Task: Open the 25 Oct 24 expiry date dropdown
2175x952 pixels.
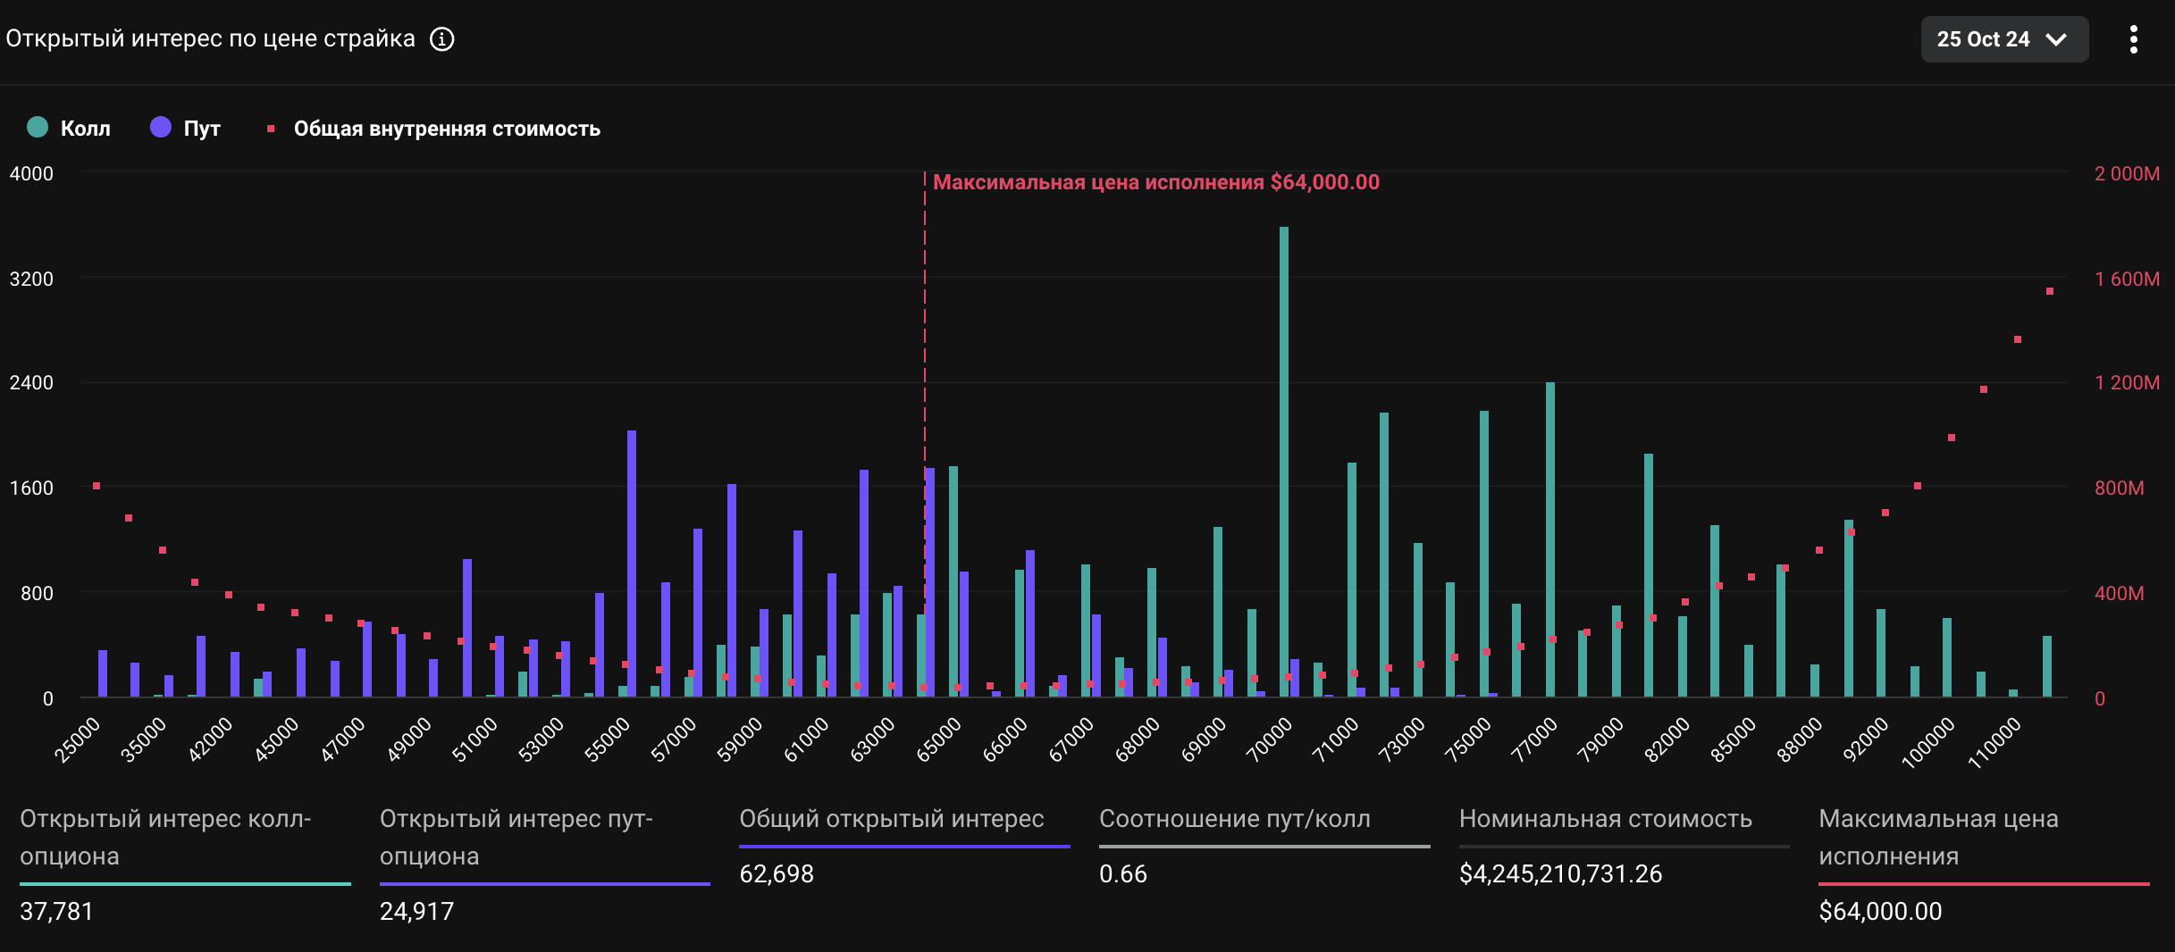Action: point(2003,39)
